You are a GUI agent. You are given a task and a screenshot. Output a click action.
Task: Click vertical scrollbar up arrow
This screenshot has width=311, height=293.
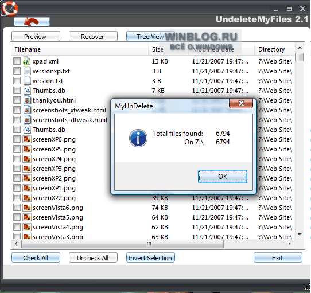point(300,48)
